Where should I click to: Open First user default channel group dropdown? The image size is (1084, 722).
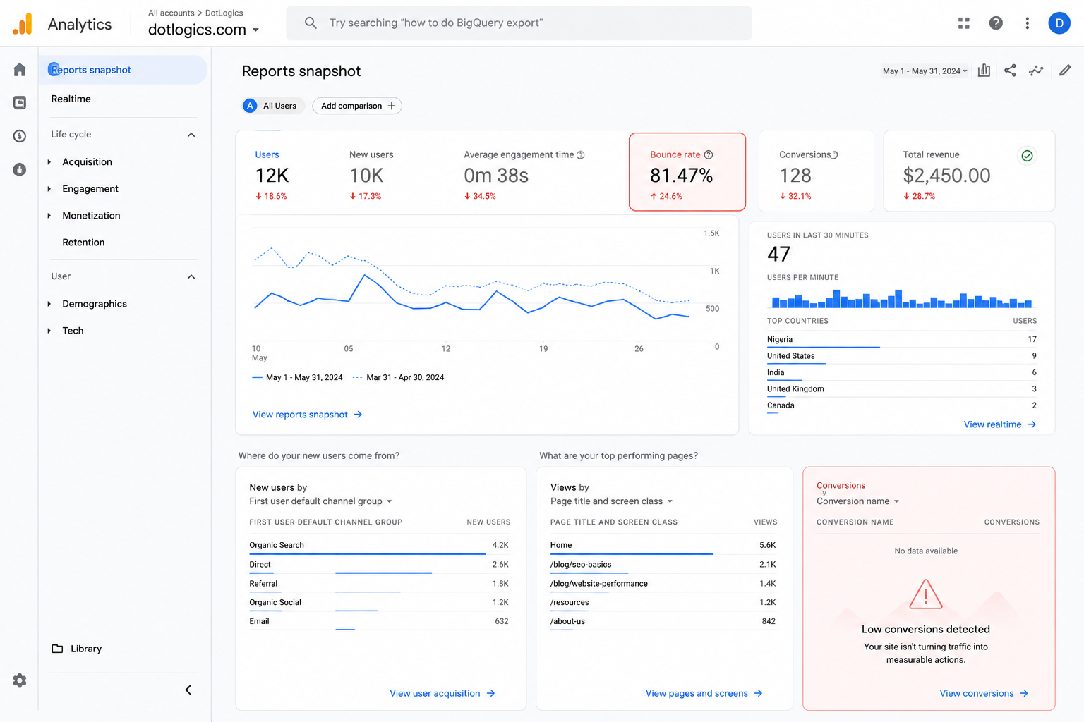click(320, 501)
